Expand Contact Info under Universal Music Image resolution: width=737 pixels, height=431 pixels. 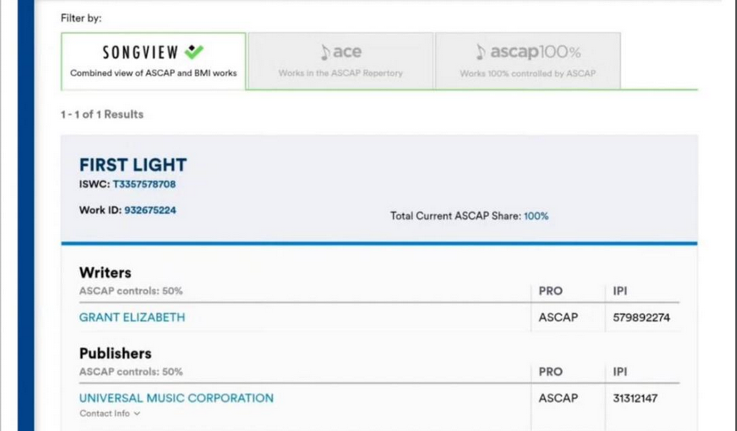click(x=105, y=414)
